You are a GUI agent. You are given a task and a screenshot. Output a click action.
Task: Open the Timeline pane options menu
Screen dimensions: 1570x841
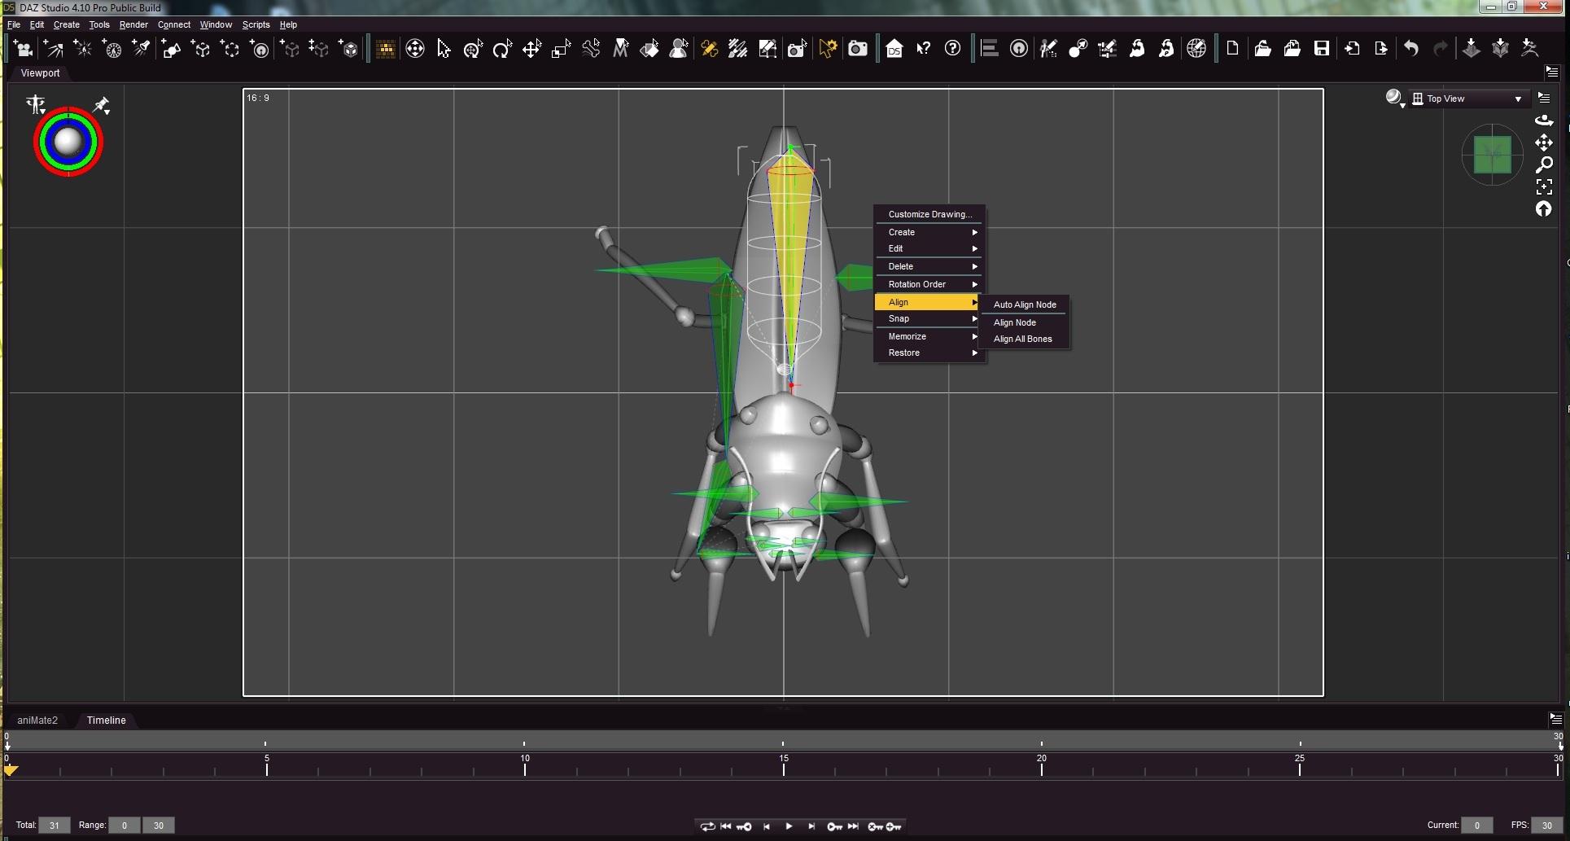pos(1555,720)
